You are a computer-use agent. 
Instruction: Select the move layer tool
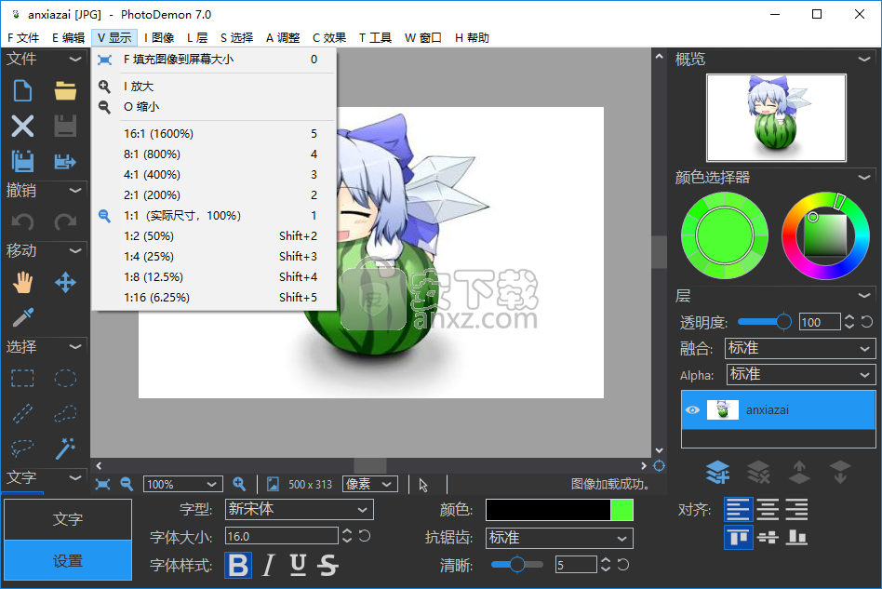point(65,283)
